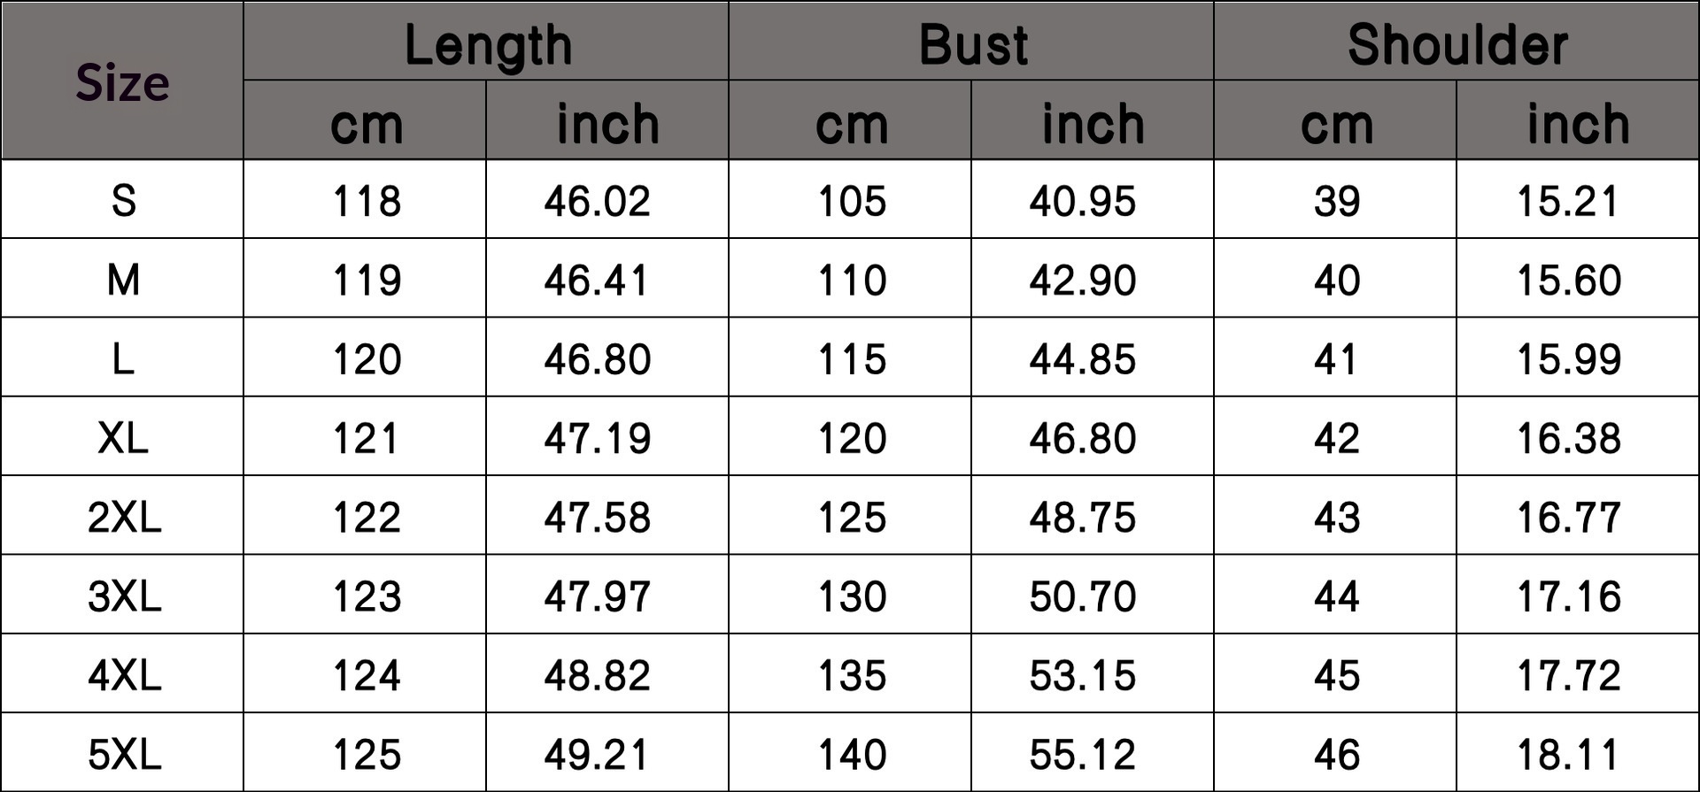Select the Shoulder header cell
The image size is (1700, 792).
[1457, 44]
